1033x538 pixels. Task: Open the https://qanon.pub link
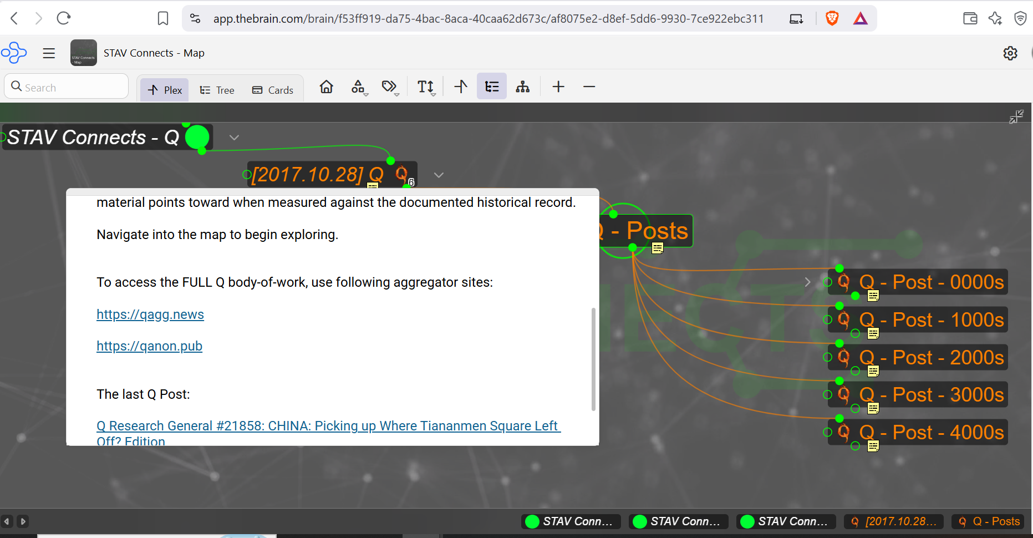click(x=149, y=346)
